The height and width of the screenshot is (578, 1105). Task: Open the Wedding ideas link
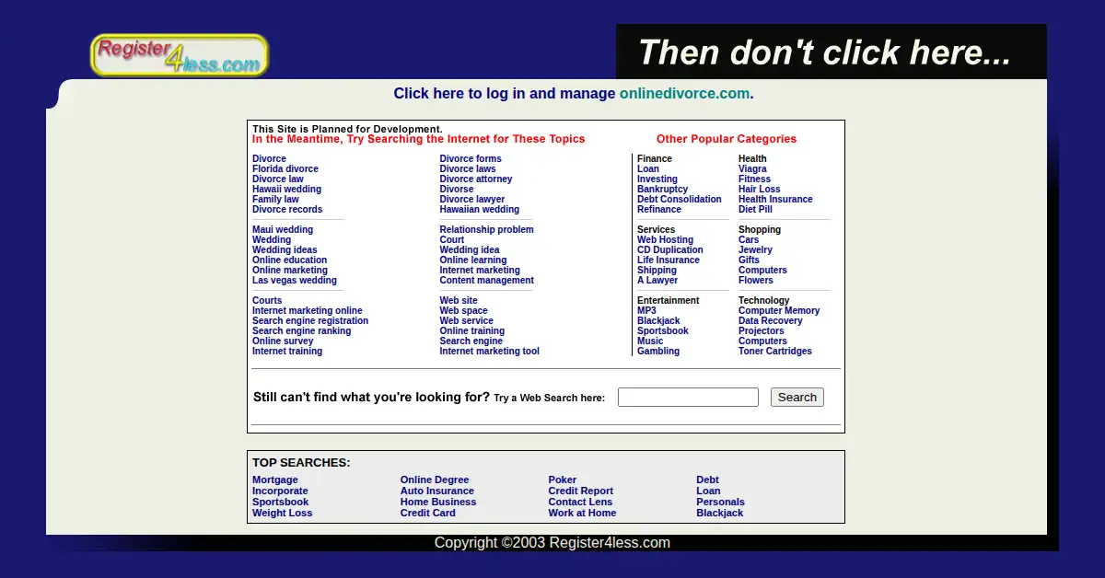coord(285,250)
